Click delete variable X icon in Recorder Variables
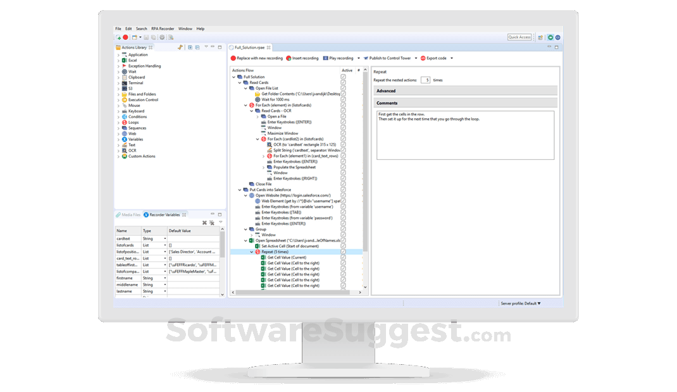Image resolution: width=677 pixels, height=392 pixels. (x=204, y=223)
